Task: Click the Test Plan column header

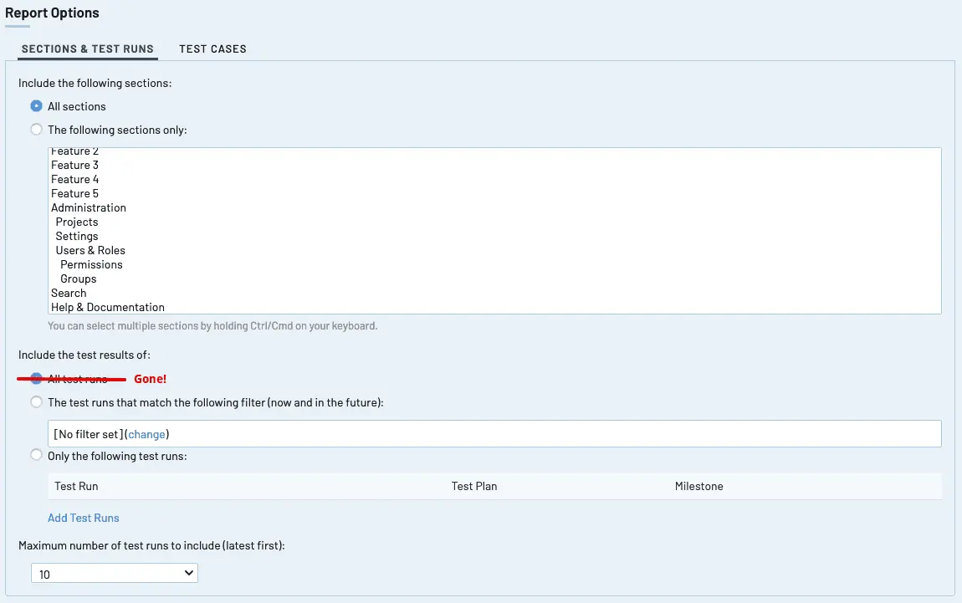Action: click(474, 486)
